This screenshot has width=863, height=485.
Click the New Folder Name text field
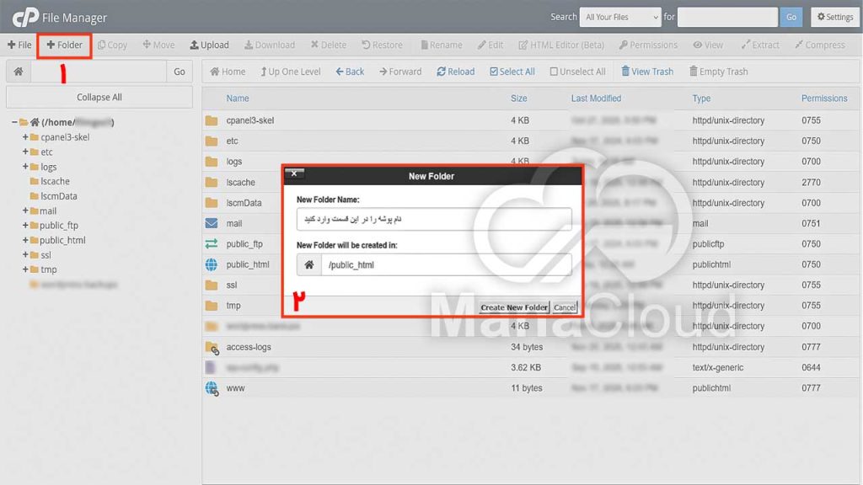[434, 219]
